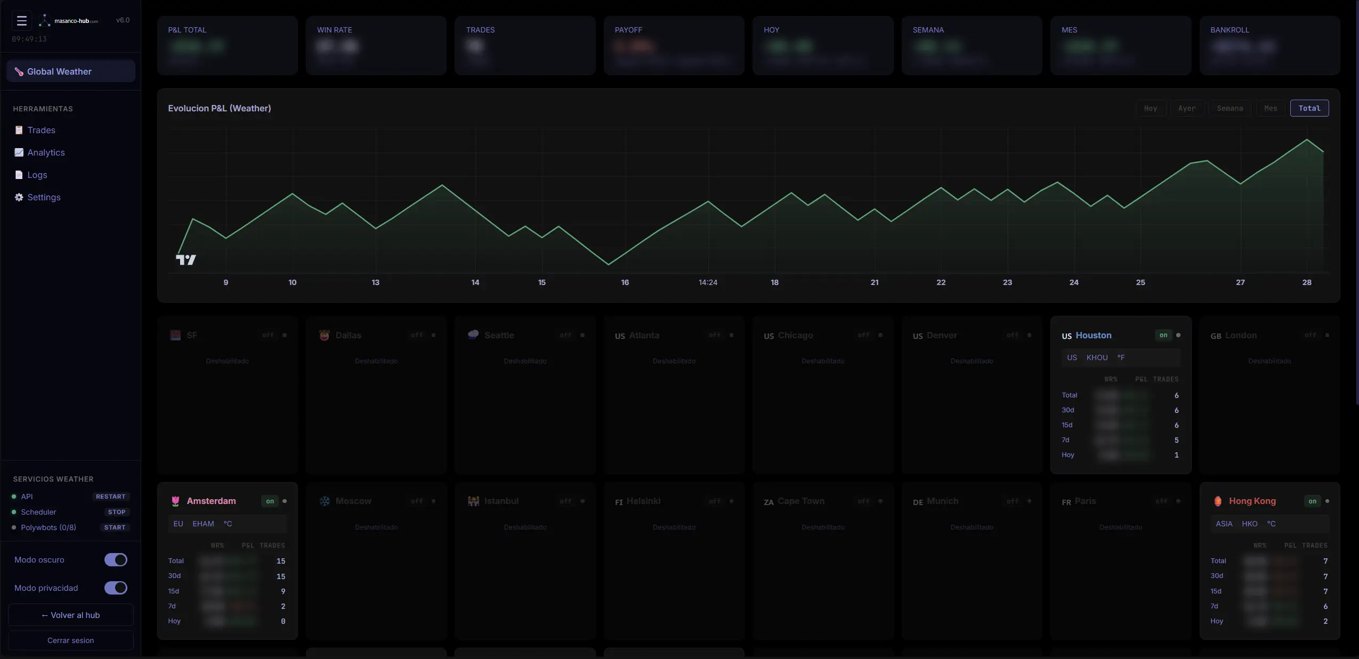Viewport: 1359px width, 659px height.
Task: Click Volver al hub button
Action: point(71,615)
